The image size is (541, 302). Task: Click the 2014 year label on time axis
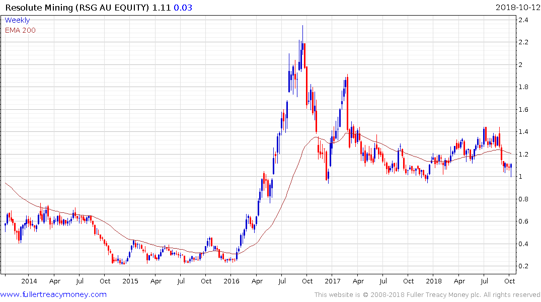tap(29, 281)
